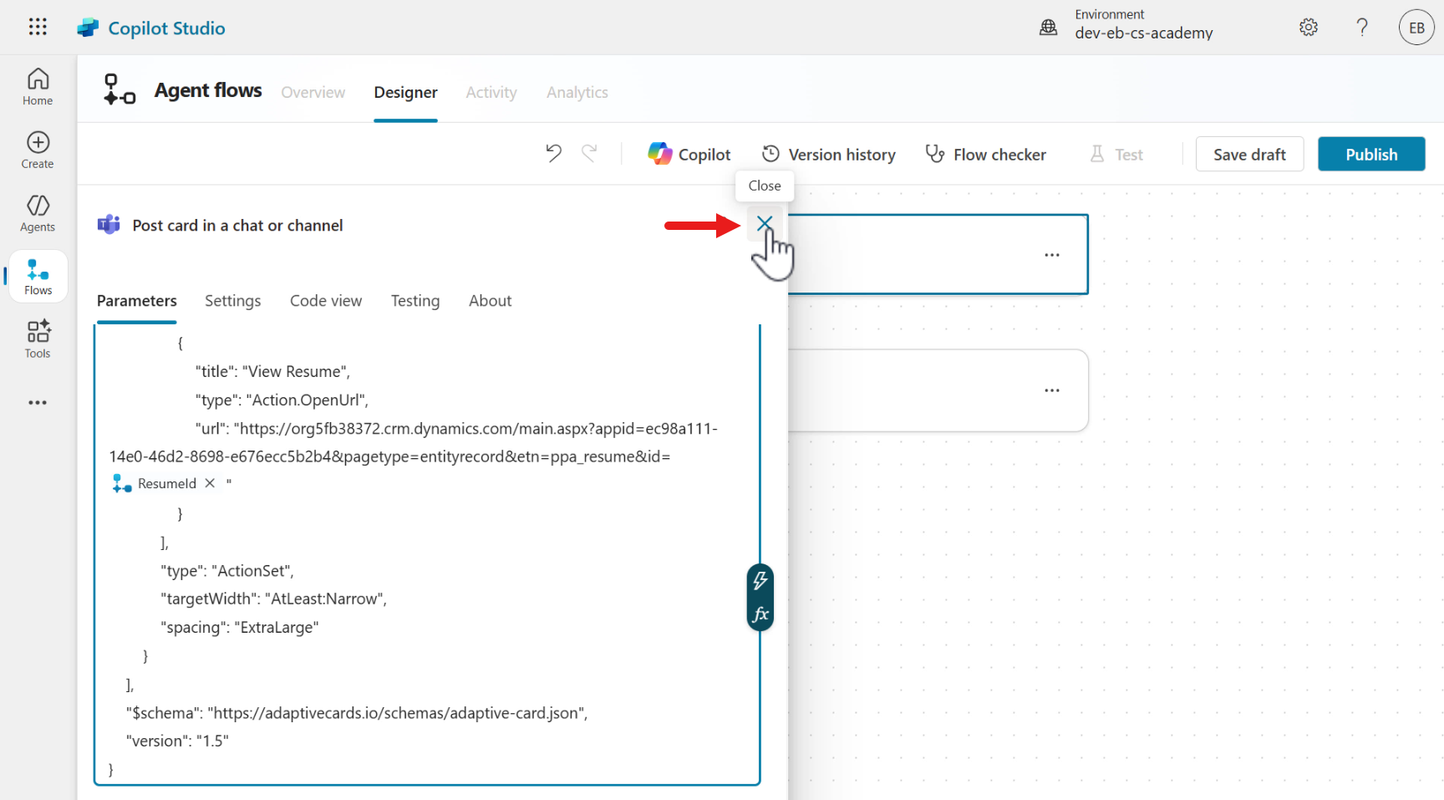1444x800 pixels.
Task: Click the Undo arrow icon
Action: point(553,153)
